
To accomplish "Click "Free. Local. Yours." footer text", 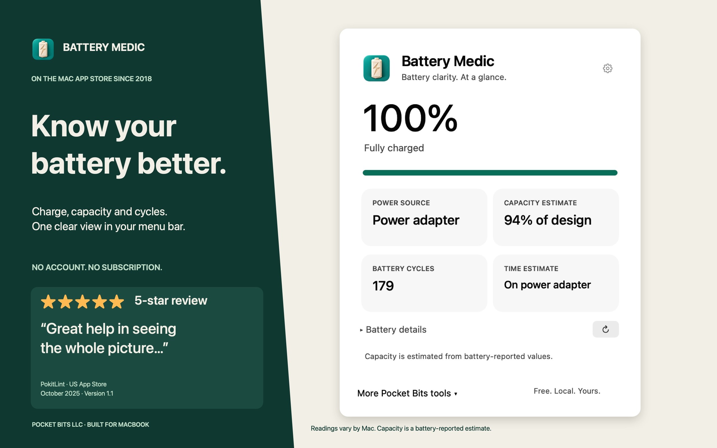I will (567, 391).
